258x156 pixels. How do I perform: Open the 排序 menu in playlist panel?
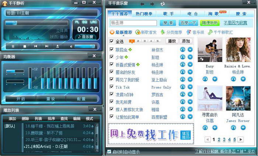coord(51,118)
